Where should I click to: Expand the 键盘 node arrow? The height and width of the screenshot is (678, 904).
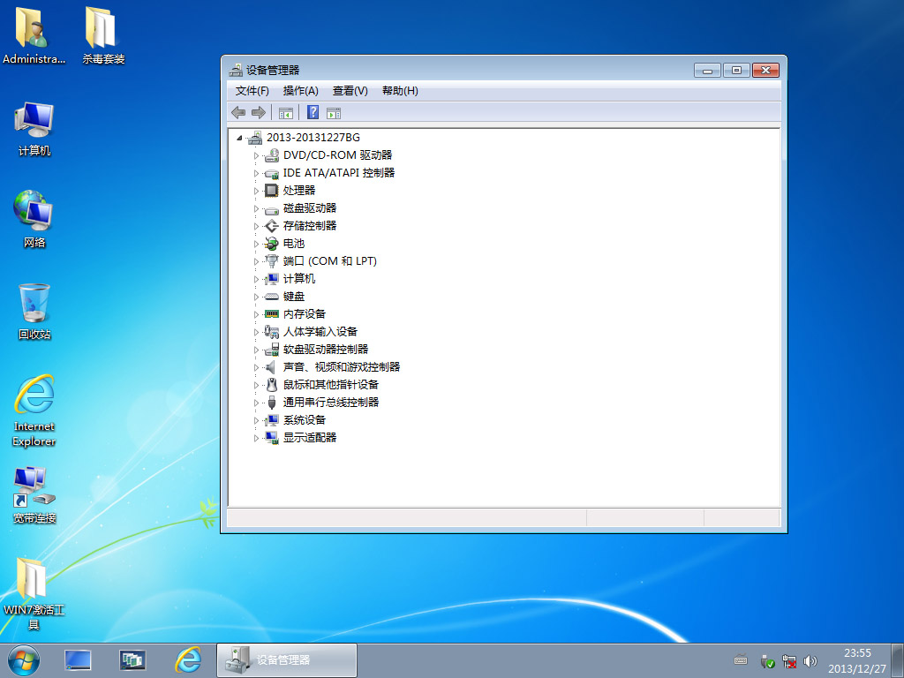tap(256, 297)
